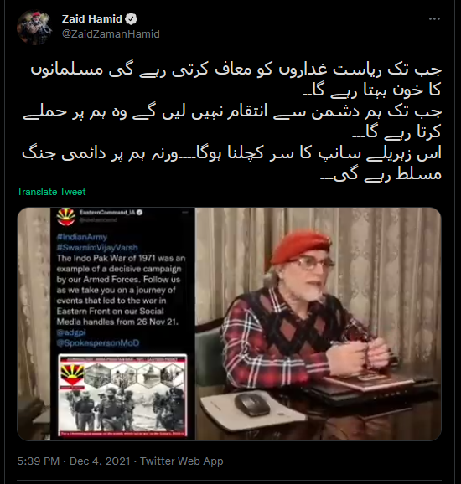Click the EasternCommand_IA logo in the video
Screen dimensions: 461x484
(x=66, y=217)
